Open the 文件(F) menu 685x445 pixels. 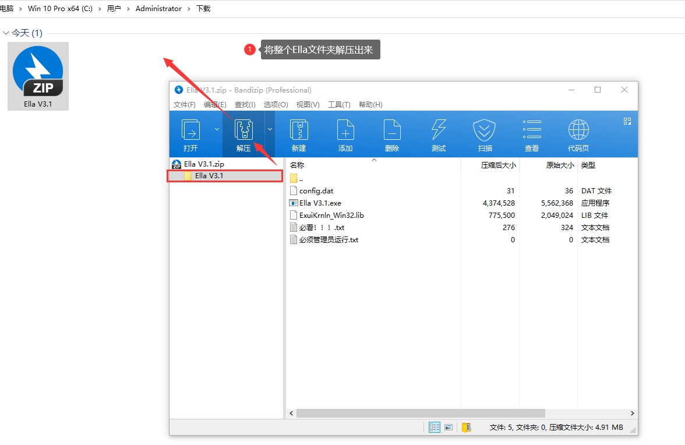184,105
